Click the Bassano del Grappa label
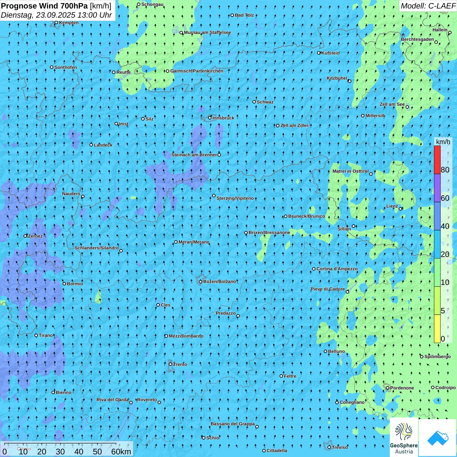The image size is (457, 457). click(x=233, y=424)
